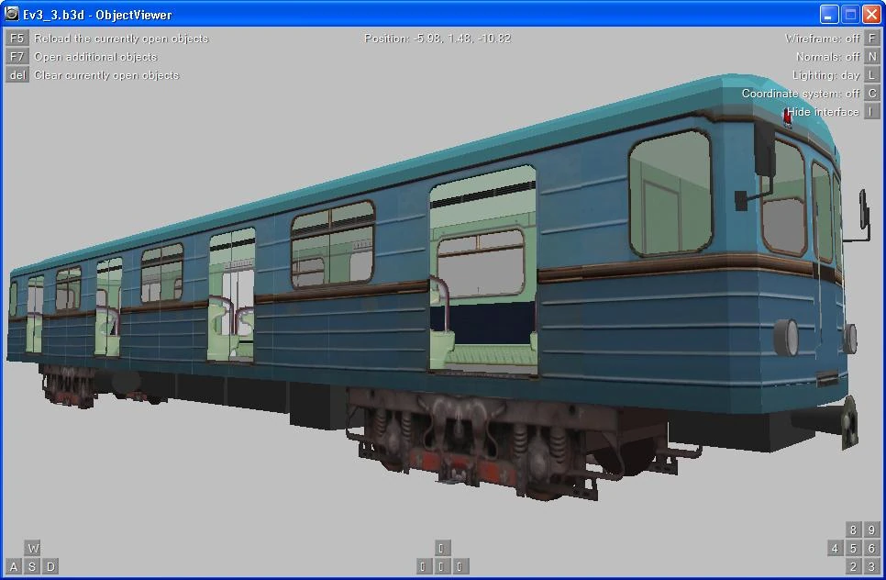Click 'Coordinate system: off' status text

point(801,94)
